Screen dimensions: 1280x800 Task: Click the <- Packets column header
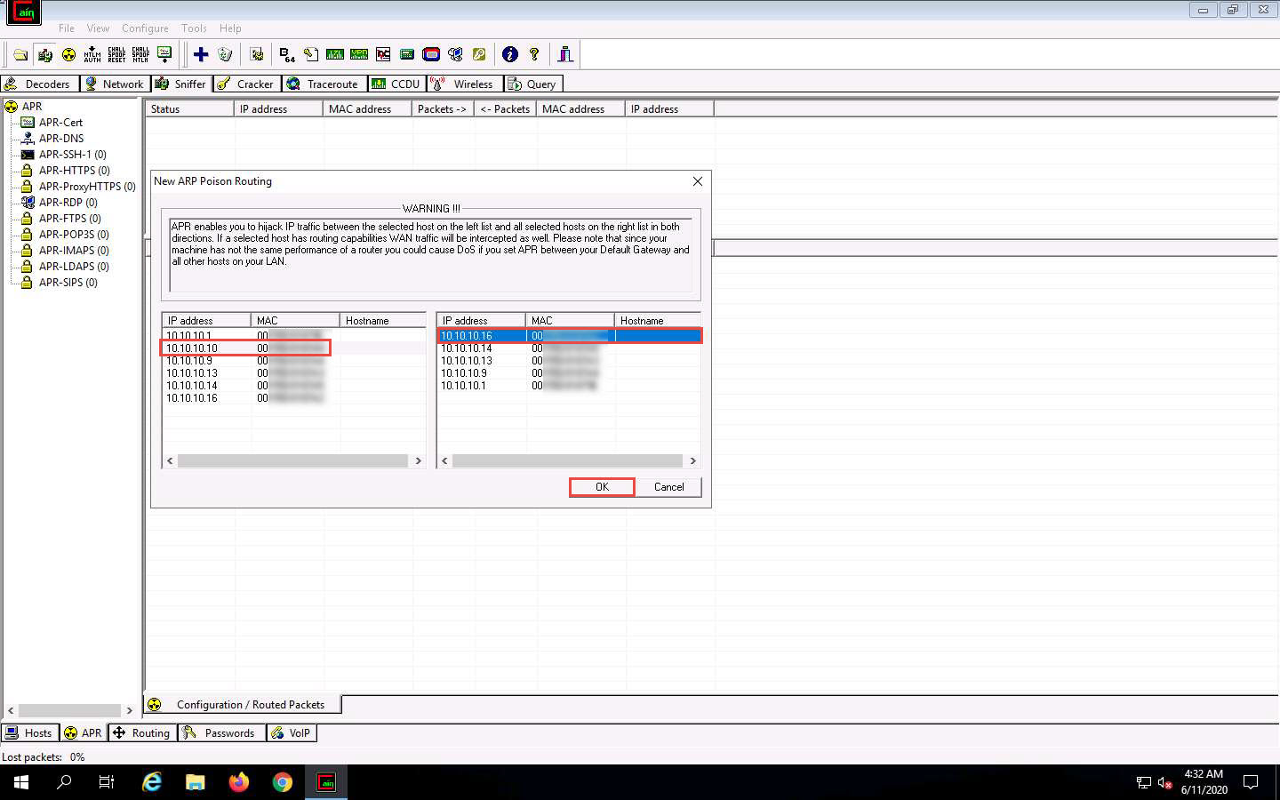tap(505, 109)
